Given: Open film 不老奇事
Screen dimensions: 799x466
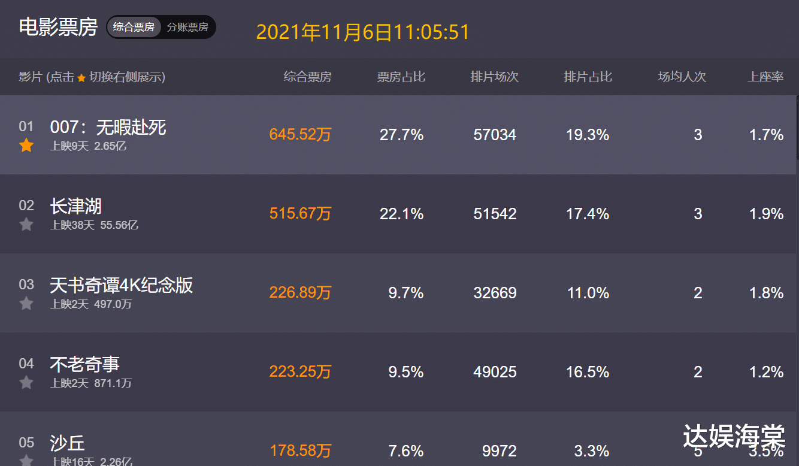Looking at the screenshot, I should click(x=85, y=364).
